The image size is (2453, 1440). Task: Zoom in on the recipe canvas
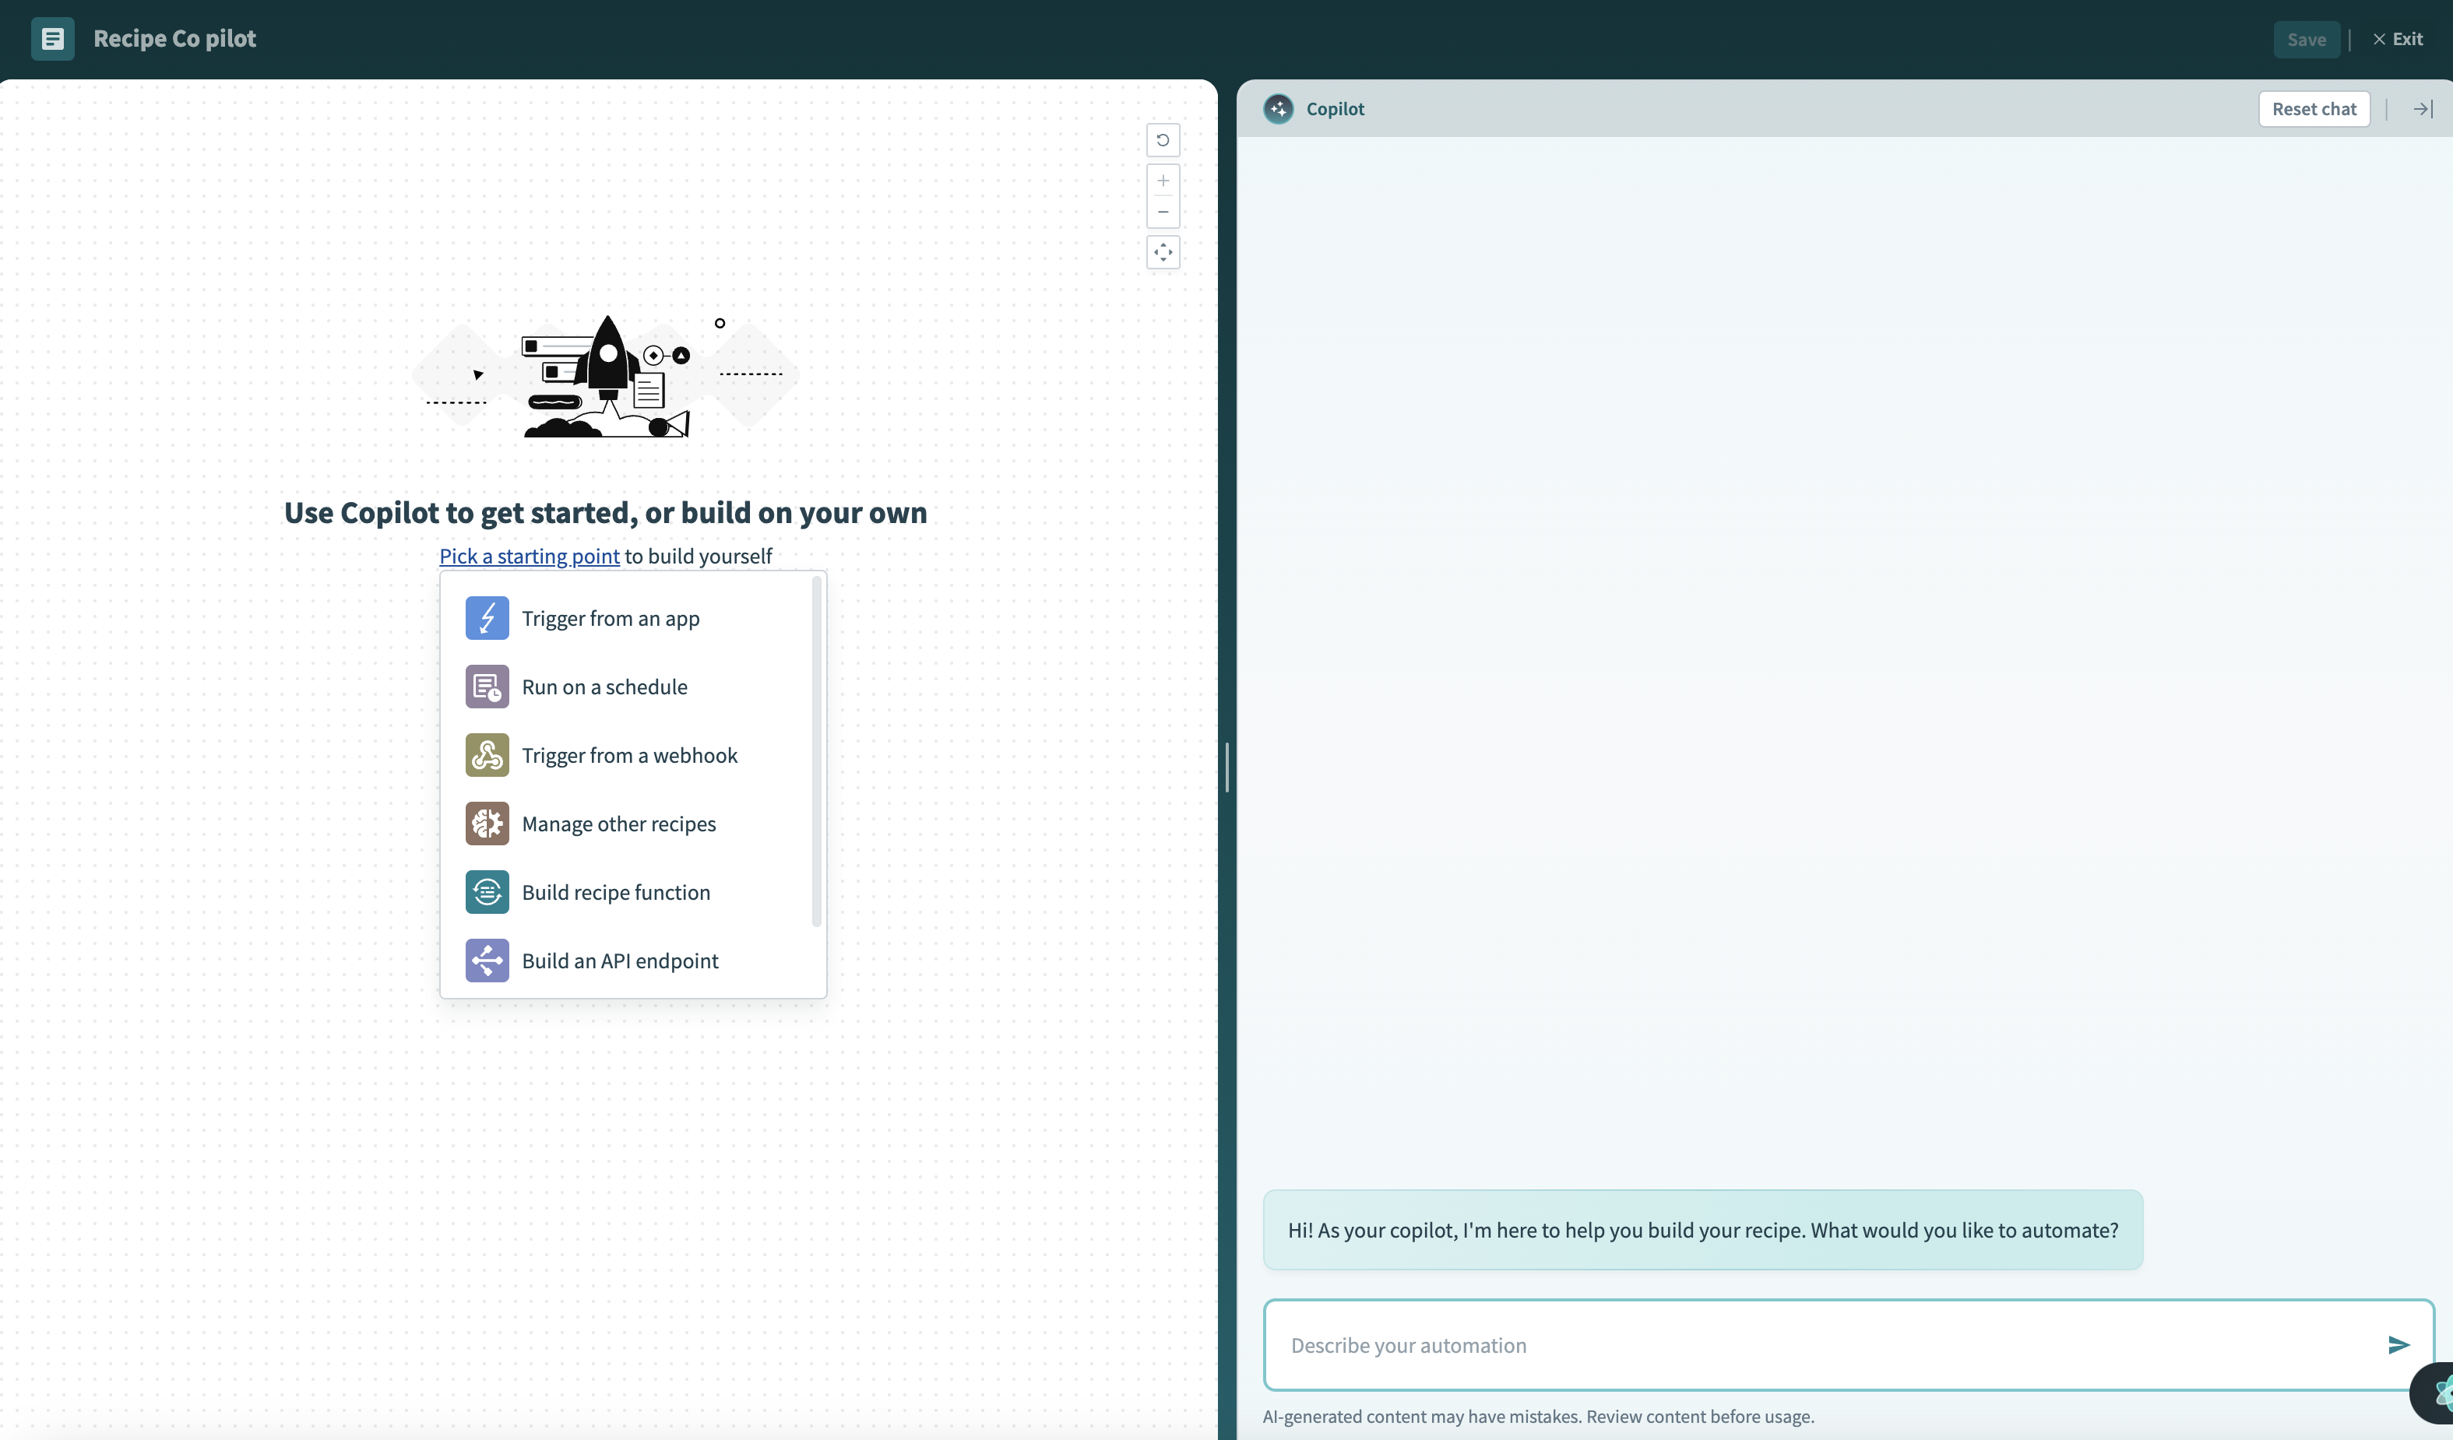[1163, 180]
